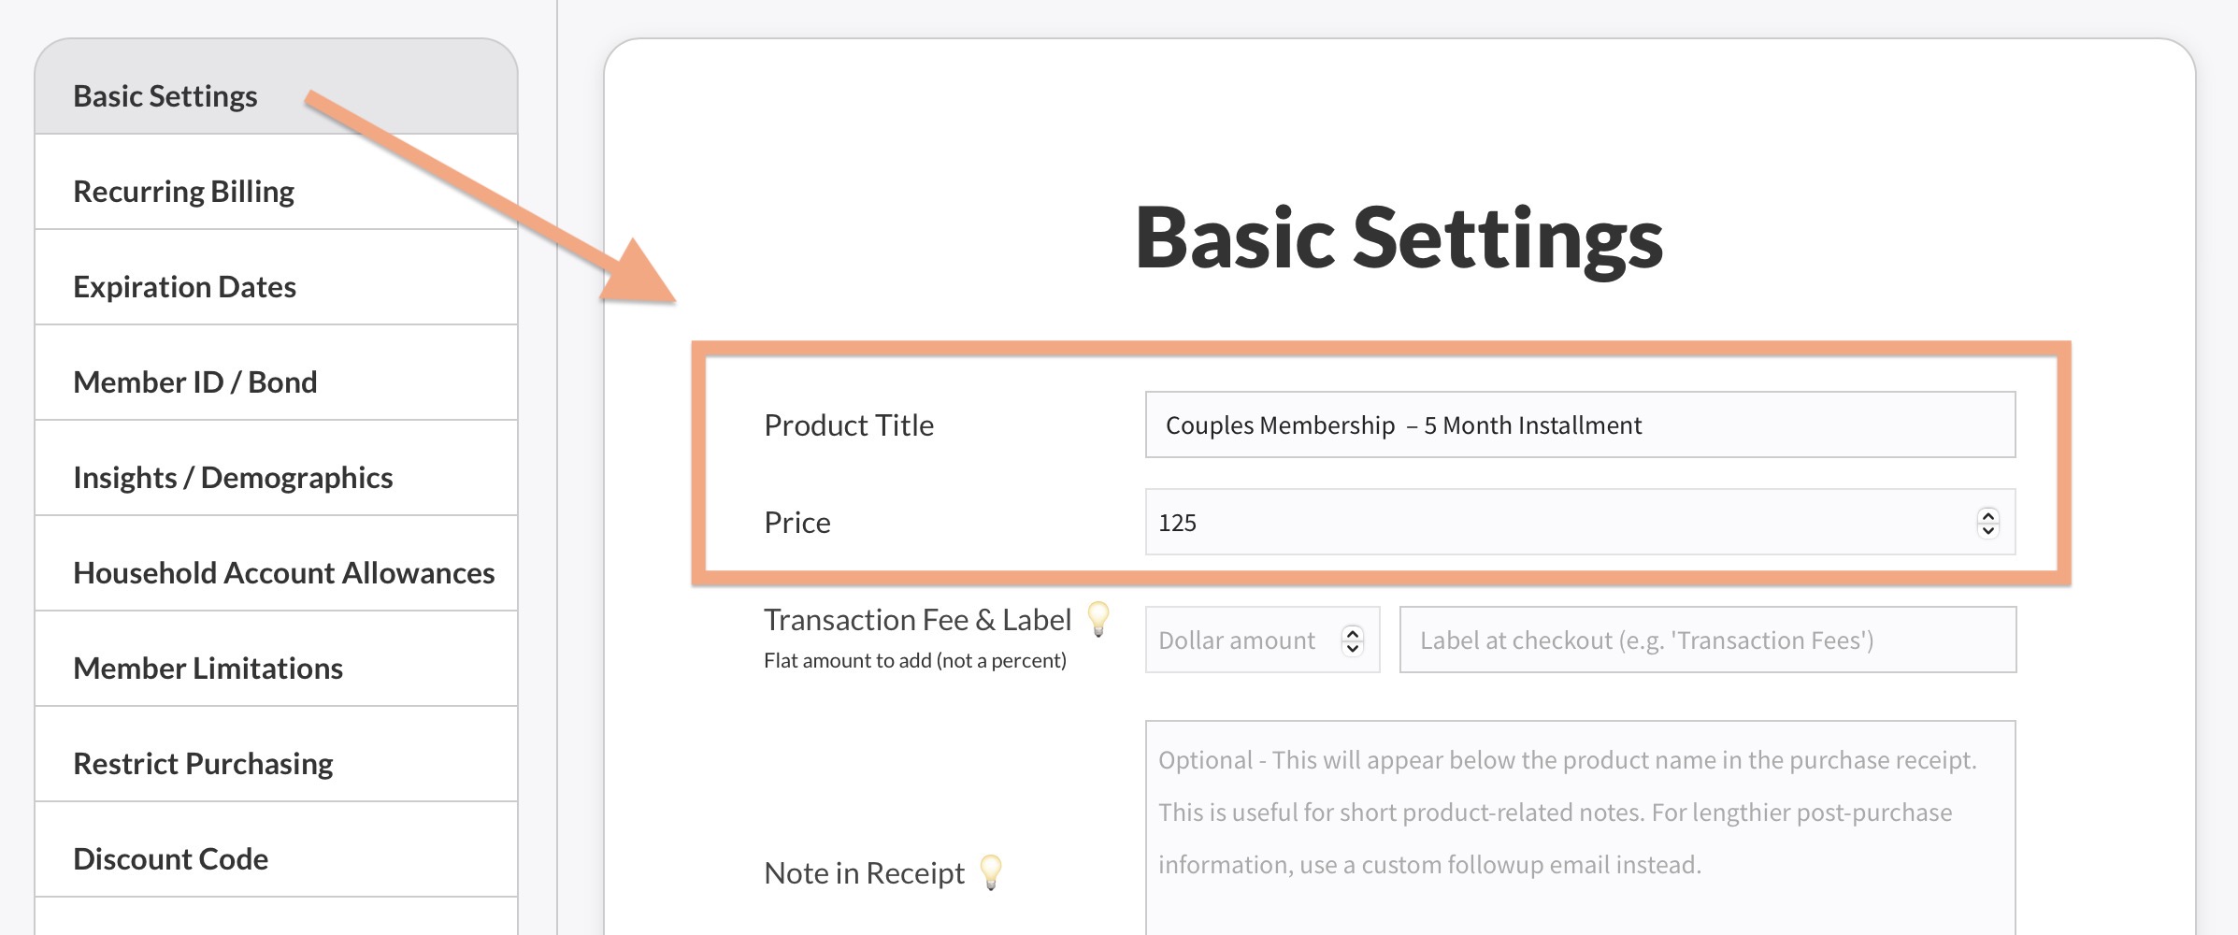Click the Price field stepper arrows
Viewport: 2238px width, 935px height.
[1987, 523]
